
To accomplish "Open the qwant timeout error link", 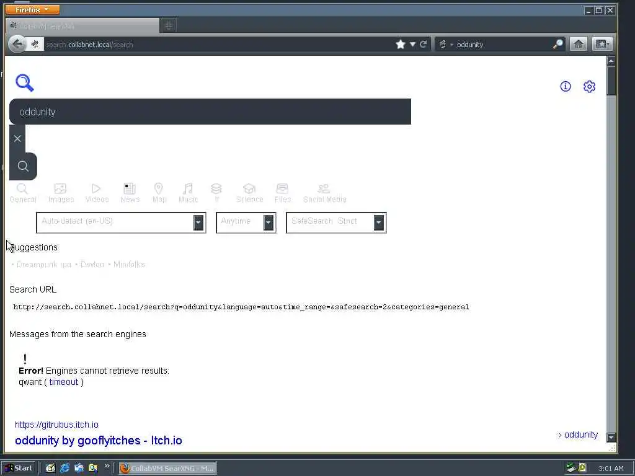I will tap(64, 382).
